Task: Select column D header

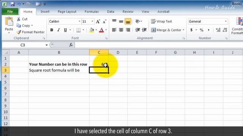Action: coord(118,53)
